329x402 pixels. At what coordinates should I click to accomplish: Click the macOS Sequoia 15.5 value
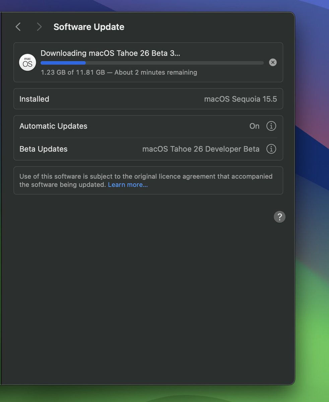241,99
